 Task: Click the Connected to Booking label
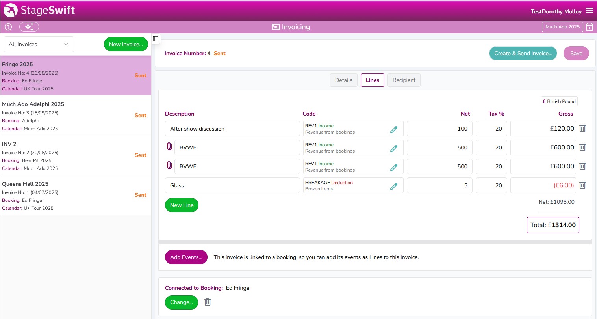click(x=194, y=288)
